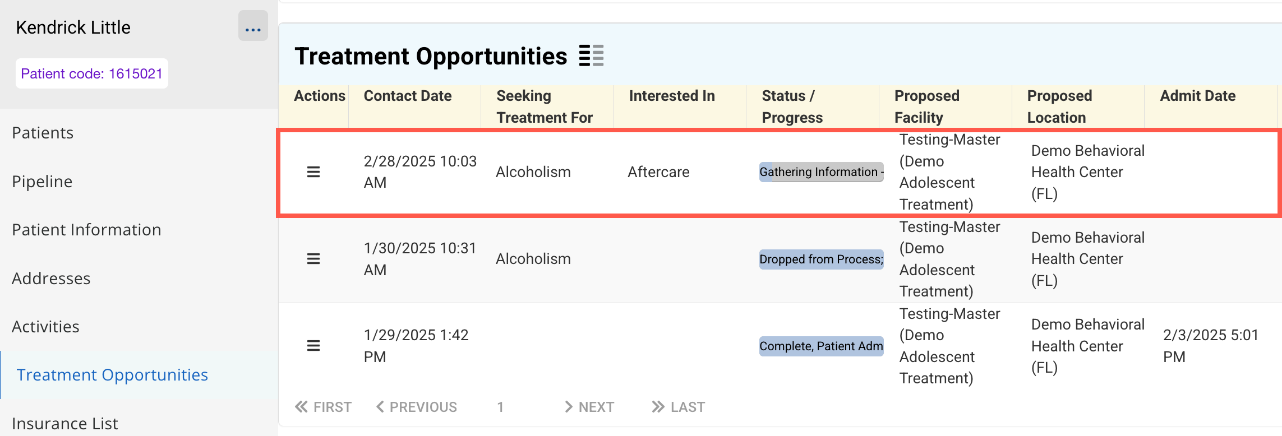Jump to the last page

[x=678, y=407]
